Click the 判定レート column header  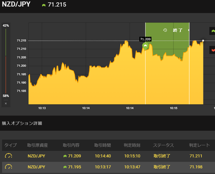pos(199,145)
